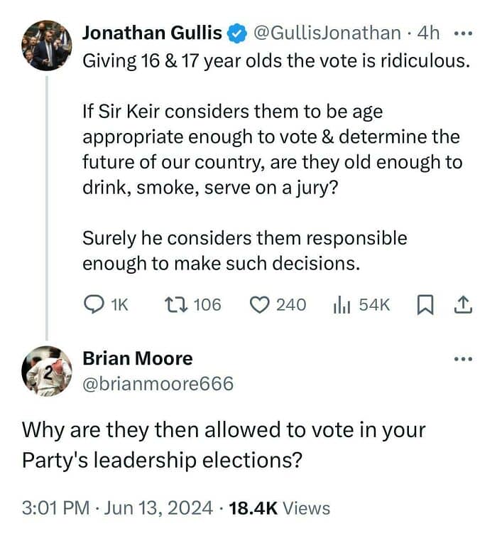Viewport: 497px width, 541px height.
Task: Share the tweet via upload icon
Action: coord(462,305)
